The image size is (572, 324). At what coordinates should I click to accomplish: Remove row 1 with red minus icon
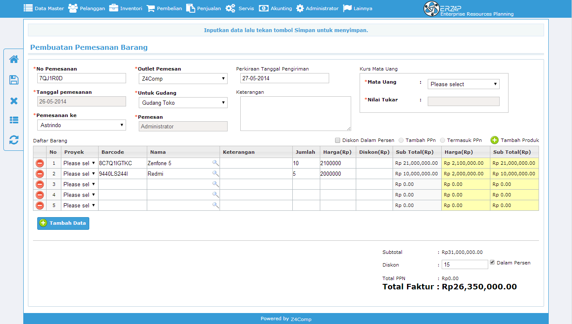pyautogui.click(x=40, y=163)
